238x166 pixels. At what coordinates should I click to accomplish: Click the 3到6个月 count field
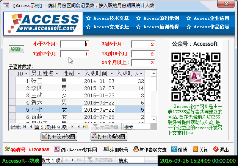point(143,44)
